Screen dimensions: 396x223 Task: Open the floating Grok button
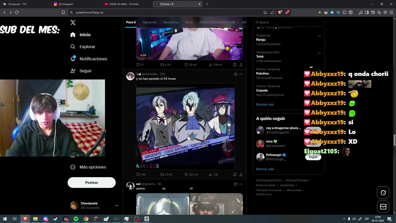coord(383,193)
